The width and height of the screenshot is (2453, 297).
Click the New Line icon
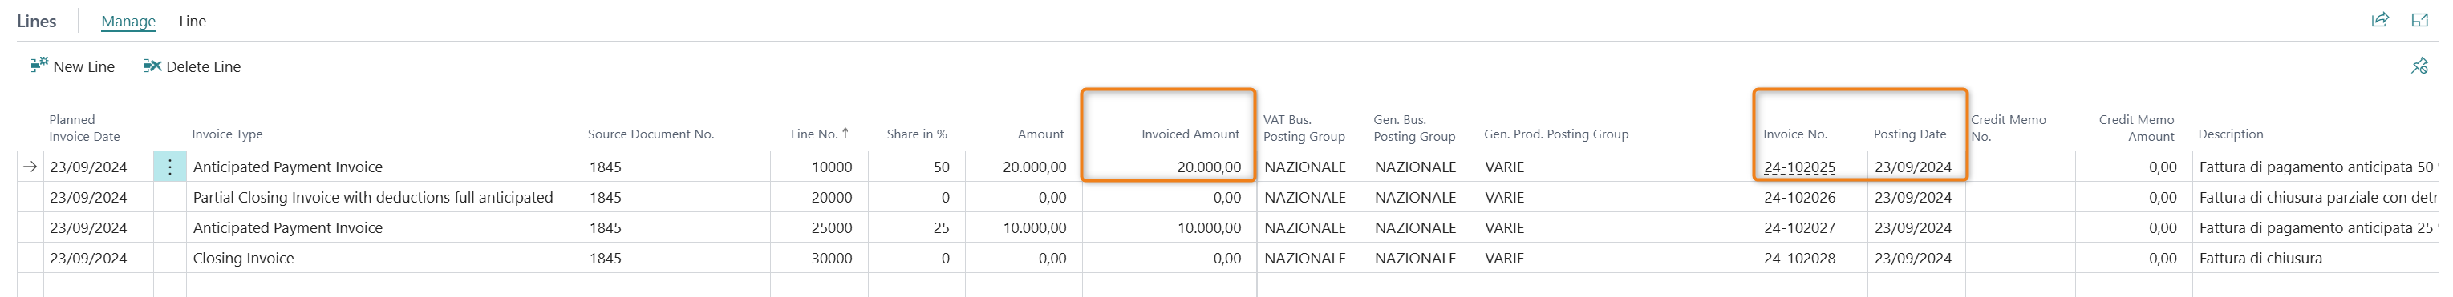point(39,66)
